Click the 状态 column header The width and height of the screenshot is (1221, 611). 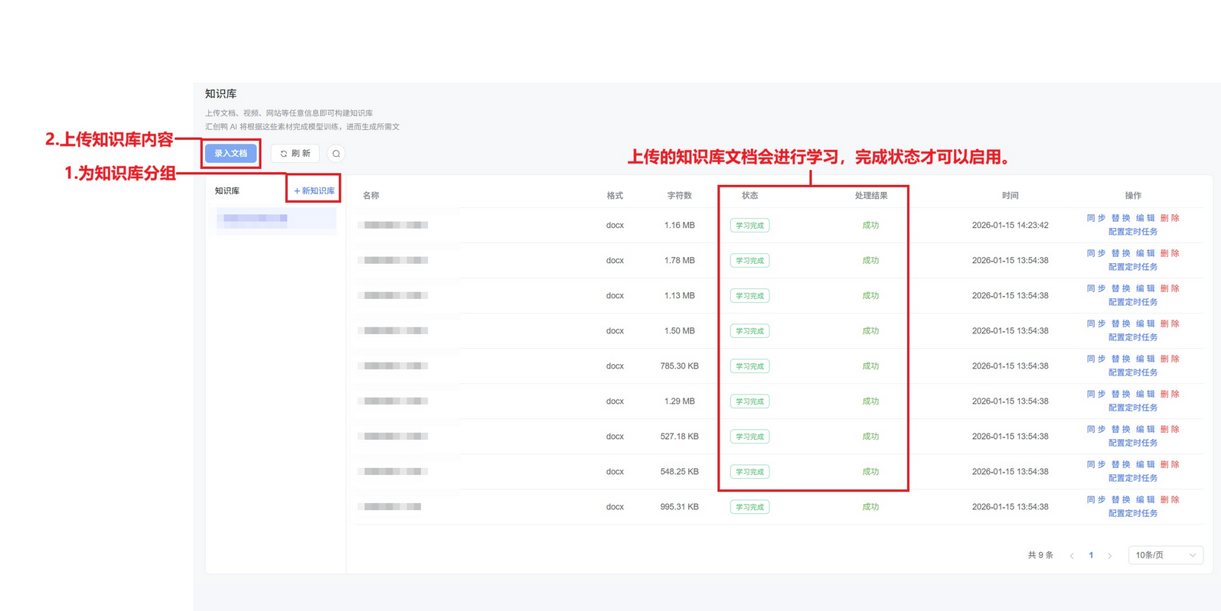pos(749,196)
